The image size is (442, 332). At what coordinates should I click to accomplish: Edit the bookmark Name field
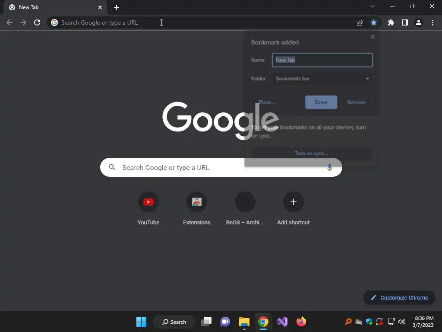tap(322, 60)
